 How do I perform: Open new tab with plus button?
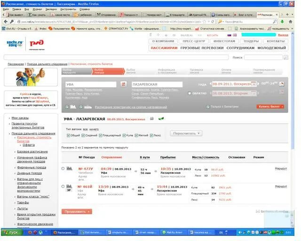point(287,15)
